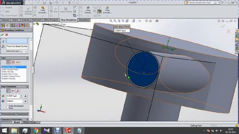The width and height of the screenshot is (239, 134).
Task: Open PropertyManager panel tab
Action: pos(7,25)
